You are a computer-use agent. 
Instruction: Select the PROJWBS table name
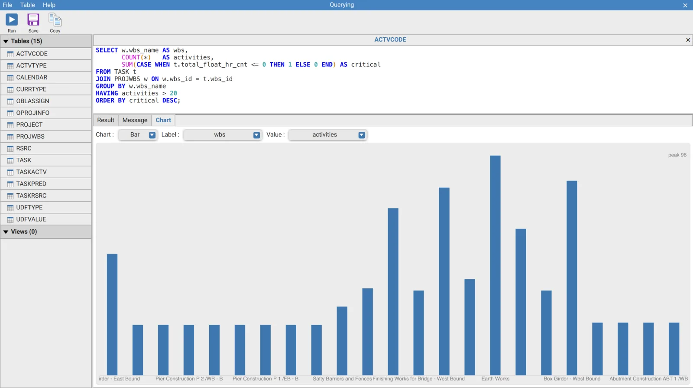[30, 137]
